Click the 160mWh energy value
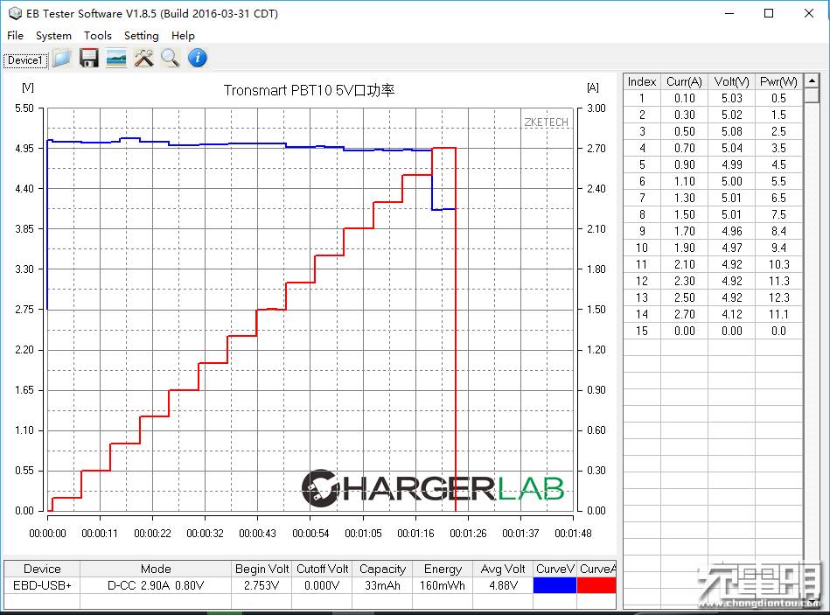The image size is (830, 615). (443, 585)
